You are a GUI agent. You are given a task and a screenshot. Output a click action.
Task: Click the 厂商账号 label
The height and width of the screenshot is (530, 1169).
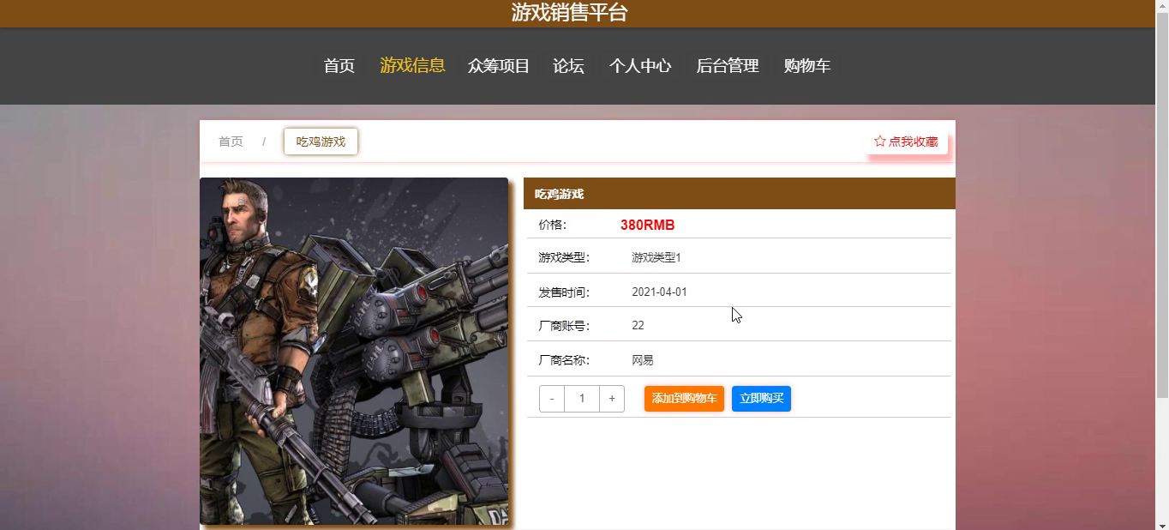564,325
